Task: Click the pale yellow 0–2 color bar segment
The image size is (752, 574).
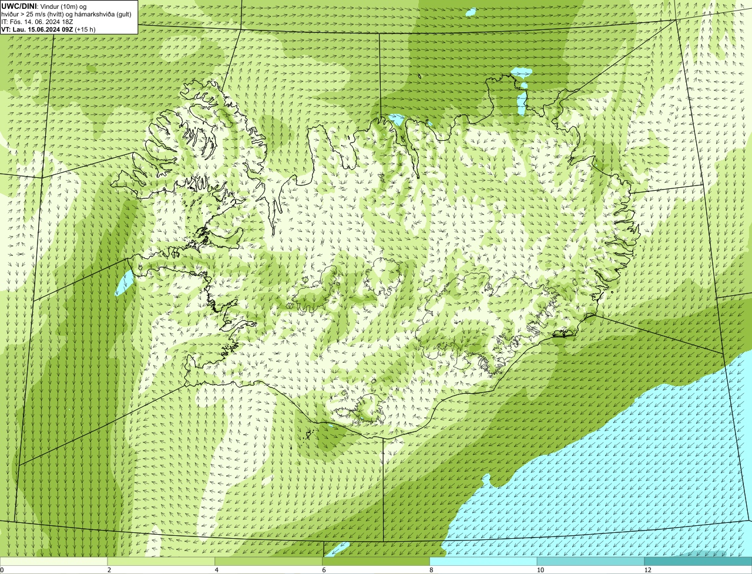Action: point(54,561)
